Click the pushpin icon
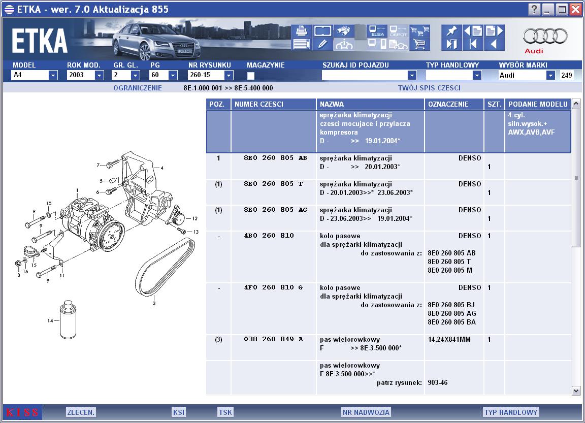The image size is (585, 423). click(x=451, y=31)
